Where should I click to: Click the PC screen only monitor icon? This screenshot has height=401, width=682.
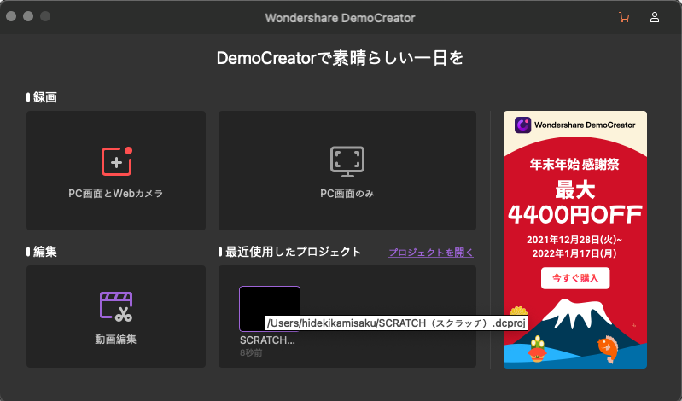(347, 162)
